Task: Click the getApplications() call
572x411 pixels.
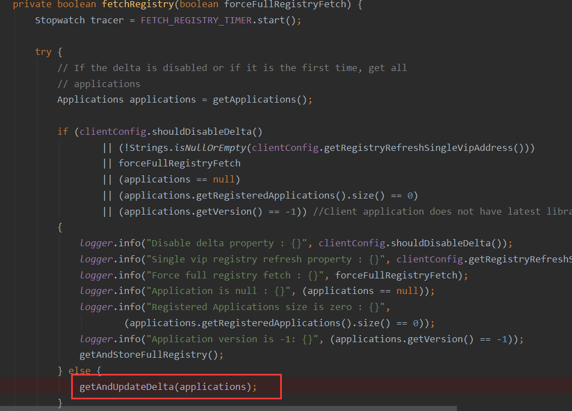Action: (261, 100)
